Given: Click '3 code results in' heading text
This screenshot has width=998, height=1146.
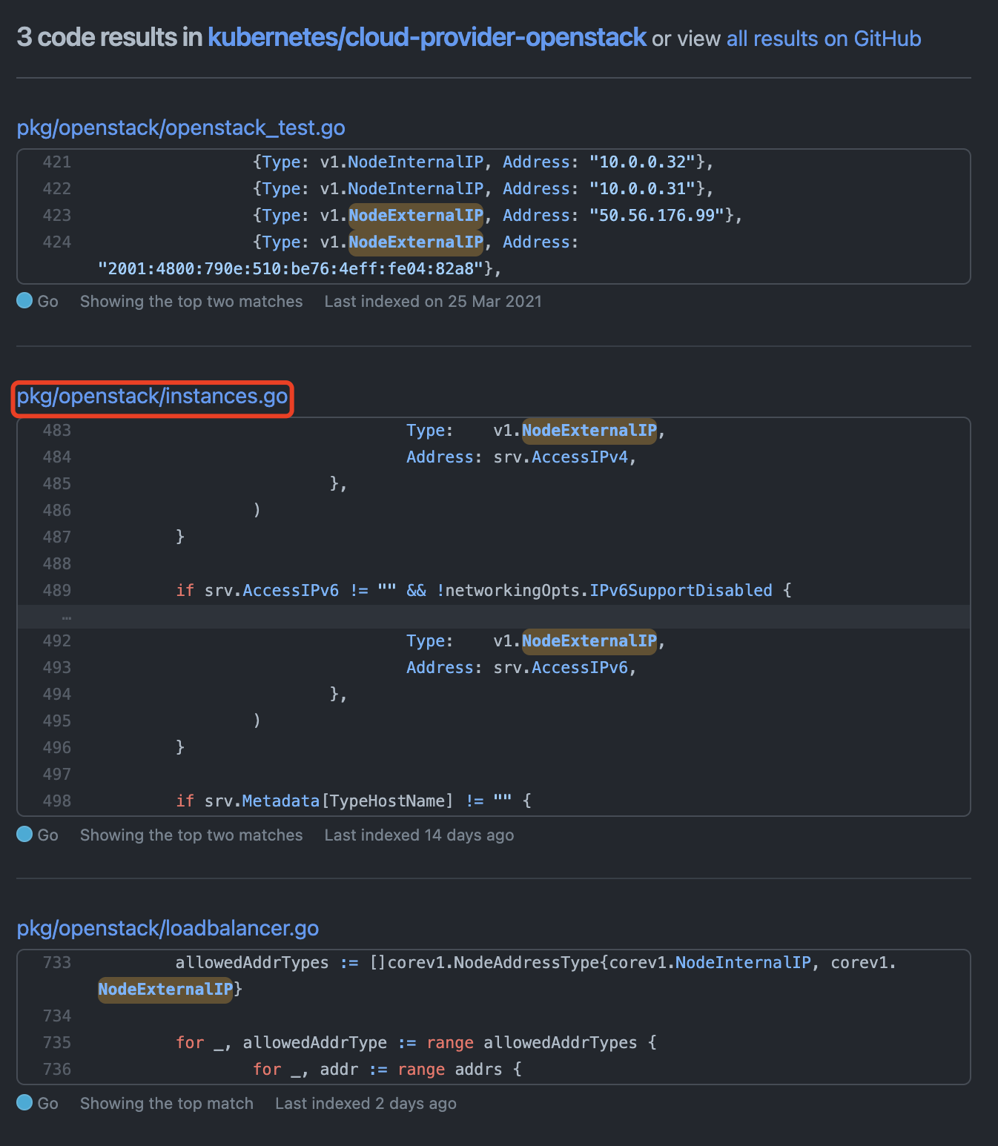Looking at the screenshot, I should click(x=110, y=37).
